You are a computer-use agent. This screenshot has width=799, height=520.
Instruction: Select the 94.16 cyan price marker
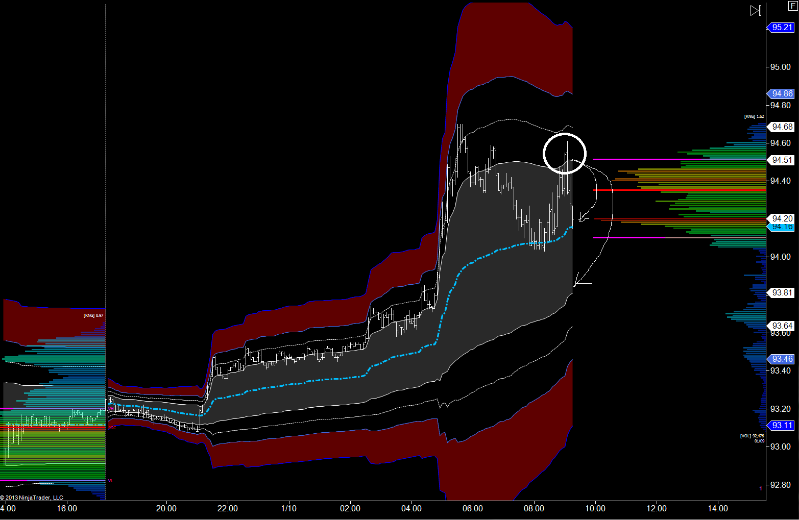click(x=781, y=227)
